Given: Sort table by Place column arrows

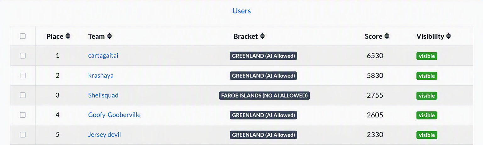Looking at the screenshot, I should tap(68, 36).
